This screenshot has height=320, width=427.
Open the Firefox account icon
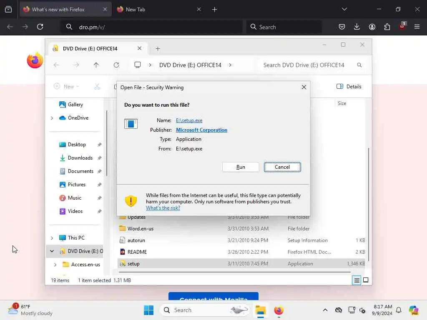click(372, 27)
